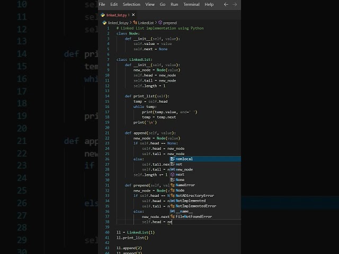This screenshot has width=339, height=254.
Task: Select prepend method in the breadcrumb
Action: pos(169,23)
